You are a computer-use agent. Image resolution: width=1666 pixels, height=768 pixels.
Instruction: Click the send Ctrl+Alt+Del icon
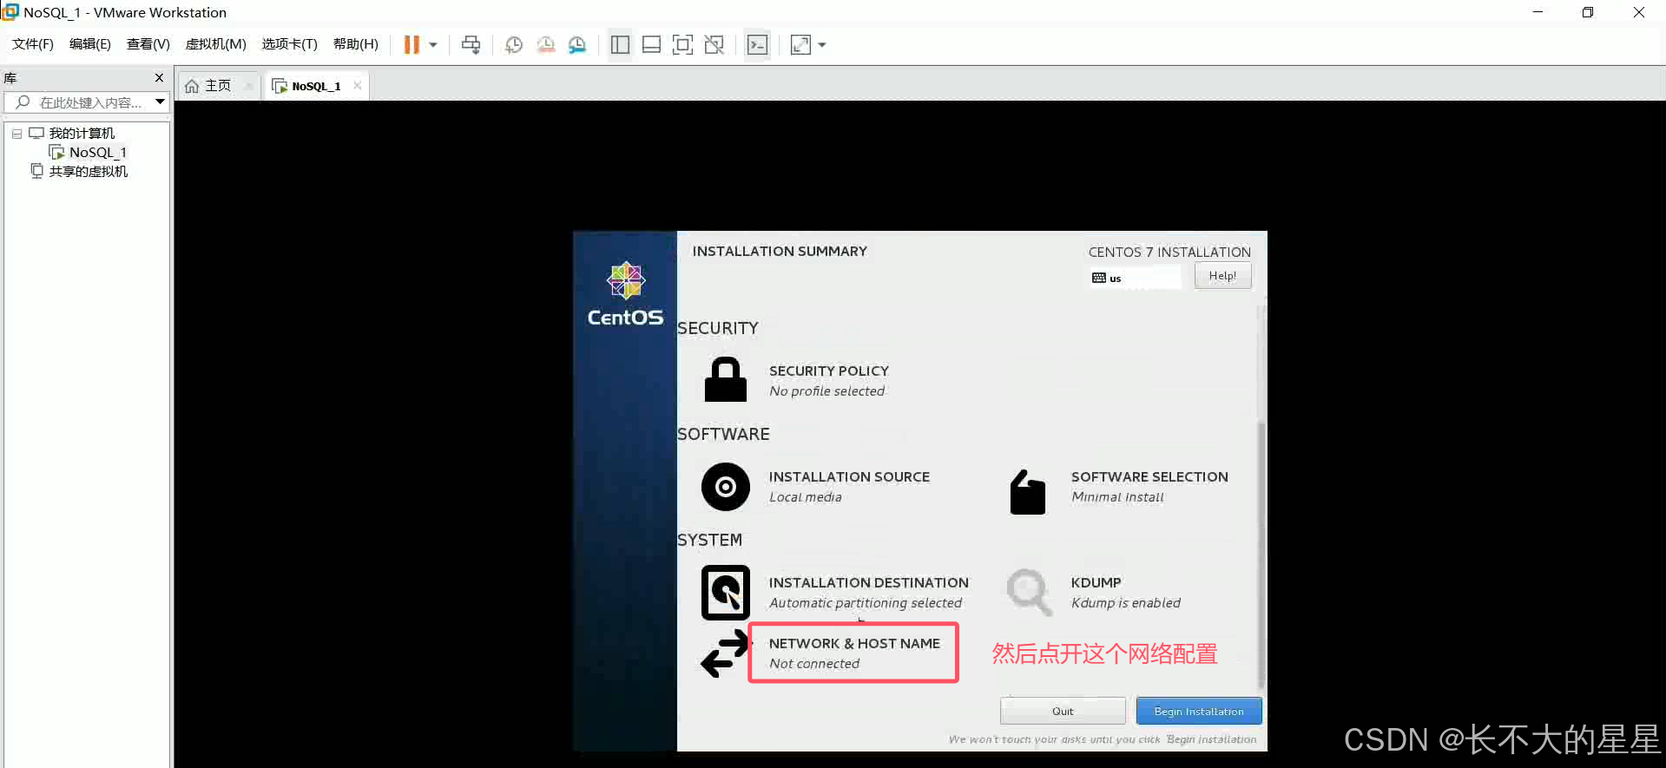[x=471, y=44]
